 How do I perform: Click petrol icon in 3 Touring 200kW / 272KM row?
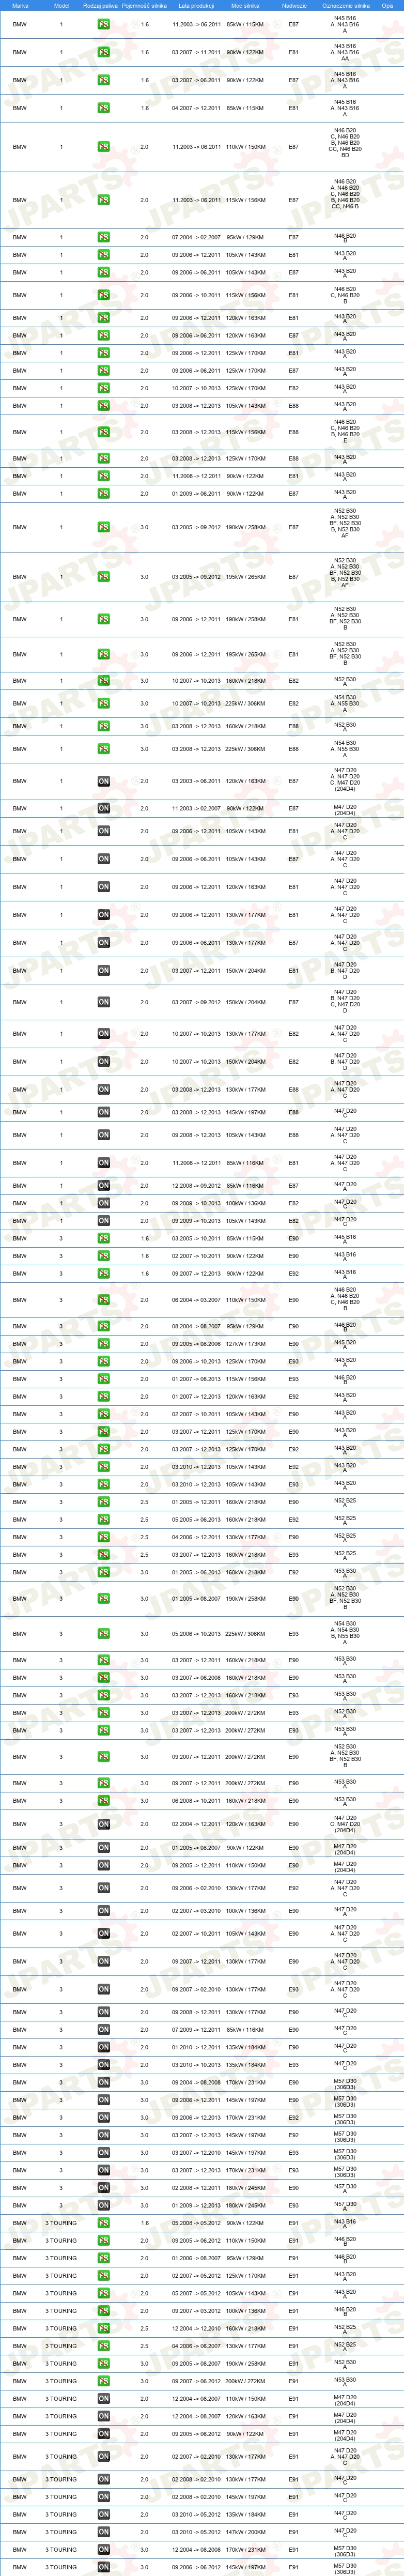[x=103, y=2381]
